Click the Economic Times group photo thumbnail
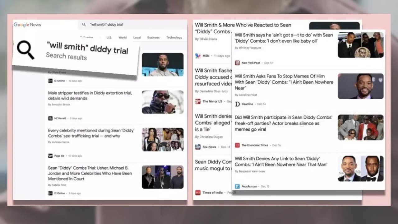 point(361,127)
